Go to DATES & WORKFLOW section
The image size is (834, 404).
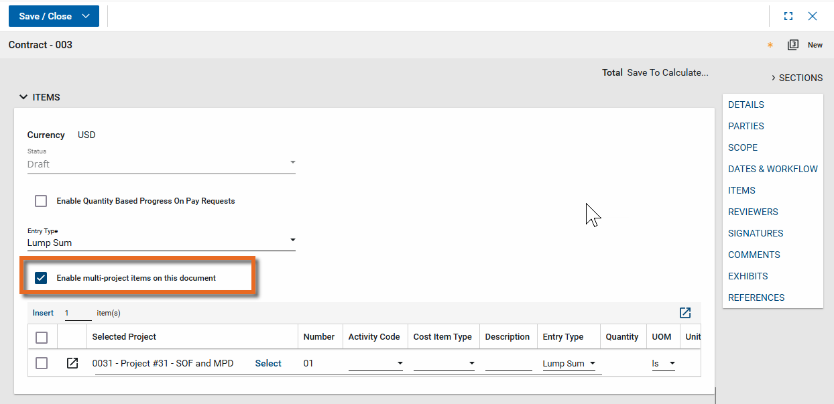pyautogui.click(x=772, y=169)
